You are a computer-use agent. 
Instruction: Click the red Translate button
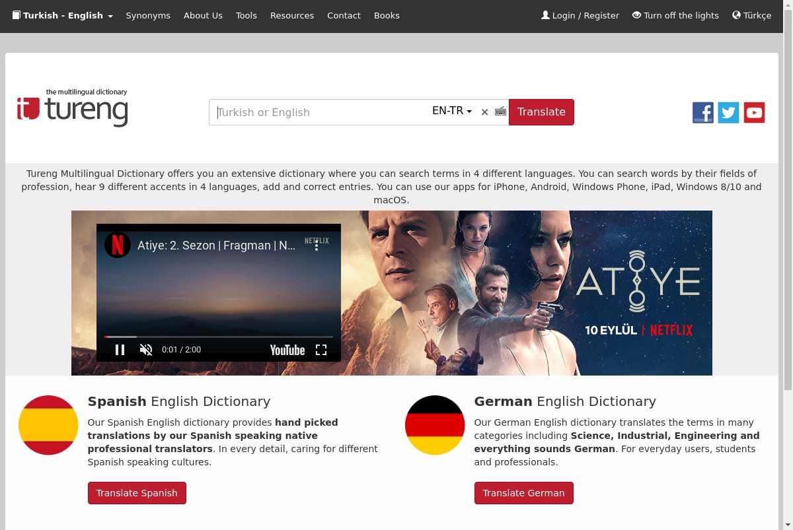541,112
